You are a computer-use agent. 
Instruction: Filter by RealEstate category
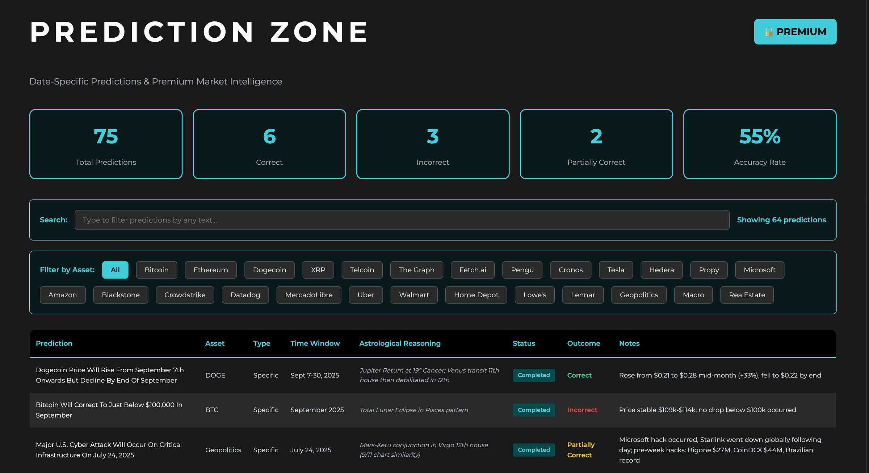click(x=747, y=295)
